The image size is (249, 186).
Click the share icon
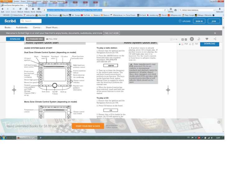point(215,39)
